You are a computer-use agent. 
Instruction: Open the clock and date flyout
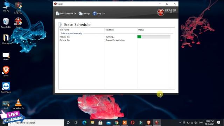point(209,122)
